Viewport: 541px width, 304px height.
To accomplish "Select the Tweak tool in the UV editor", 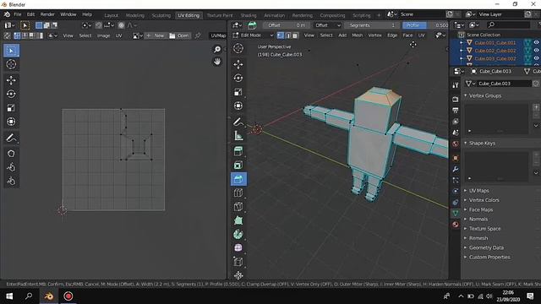I will [x=11, y=51].
